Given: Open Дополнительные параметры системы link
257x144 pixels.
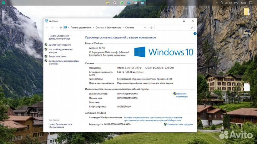Looking at the screenshot, I should pos(64,62).
